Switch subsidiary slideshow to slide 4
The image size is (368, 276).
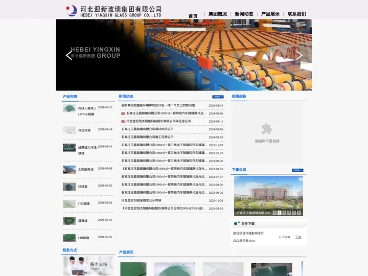(289, 213)
